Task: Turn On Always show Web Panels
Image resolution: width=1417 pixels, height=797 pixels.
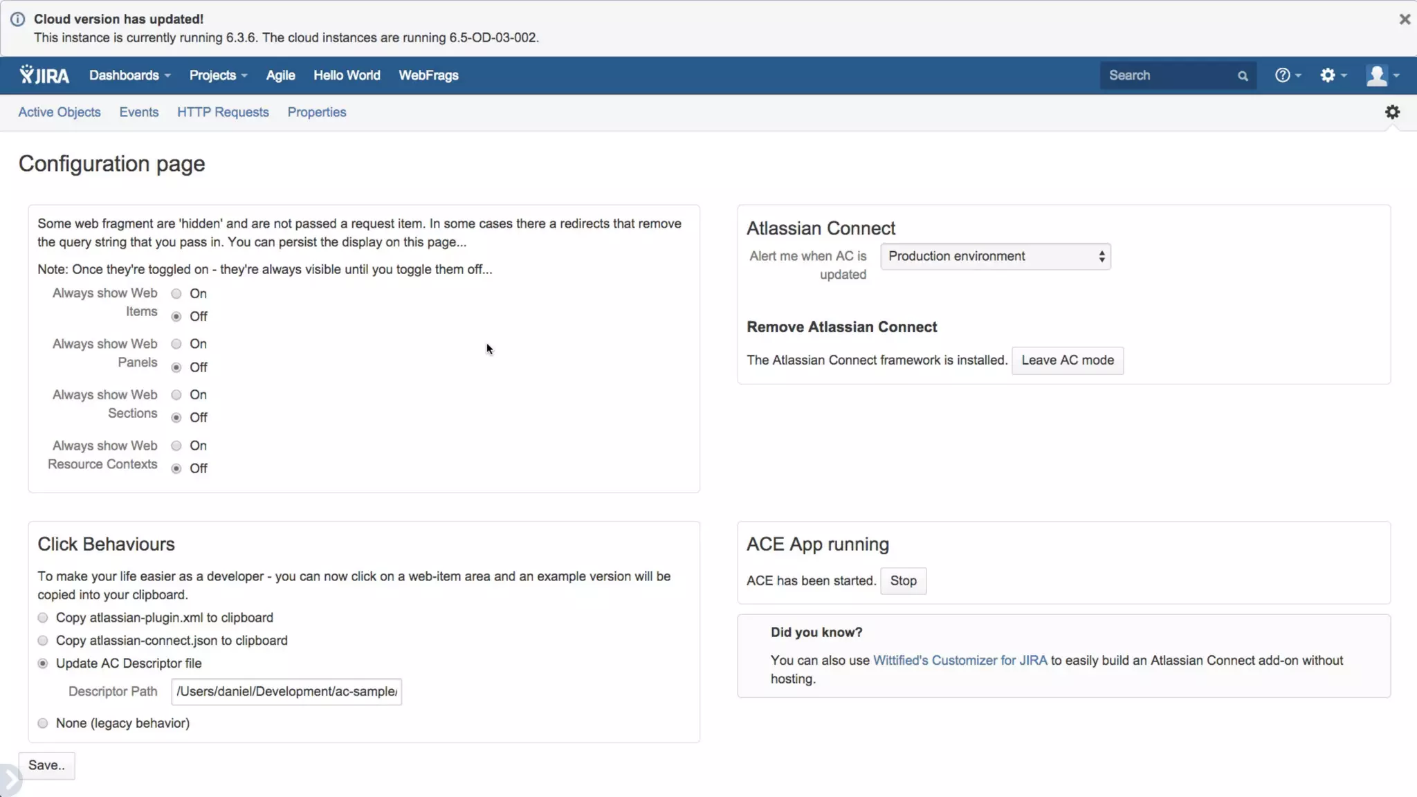Action: click(176, 345)
